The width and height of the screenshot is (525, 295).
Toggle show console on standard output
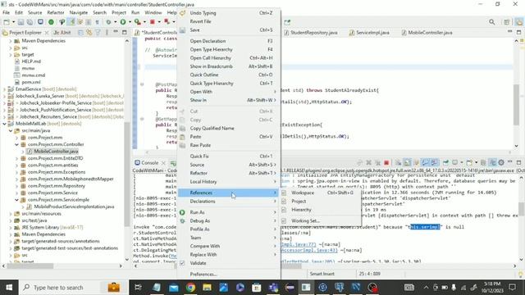pos(425,162)
